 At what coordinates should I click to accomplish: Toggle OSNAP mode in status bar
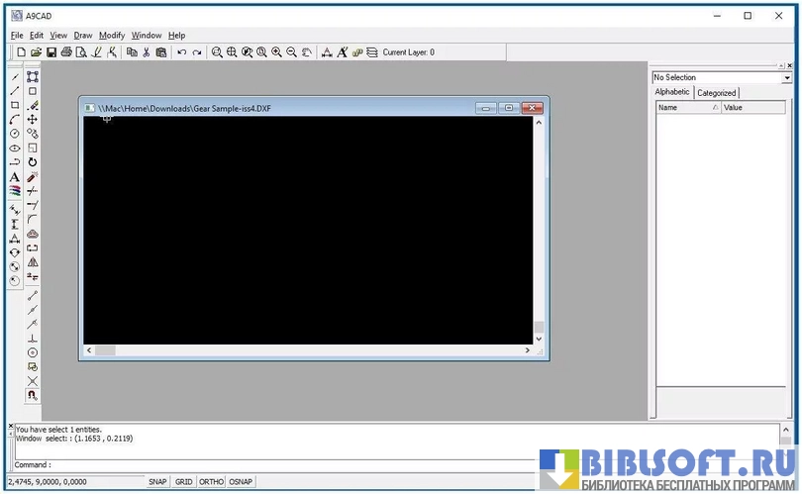coord(241,482)
